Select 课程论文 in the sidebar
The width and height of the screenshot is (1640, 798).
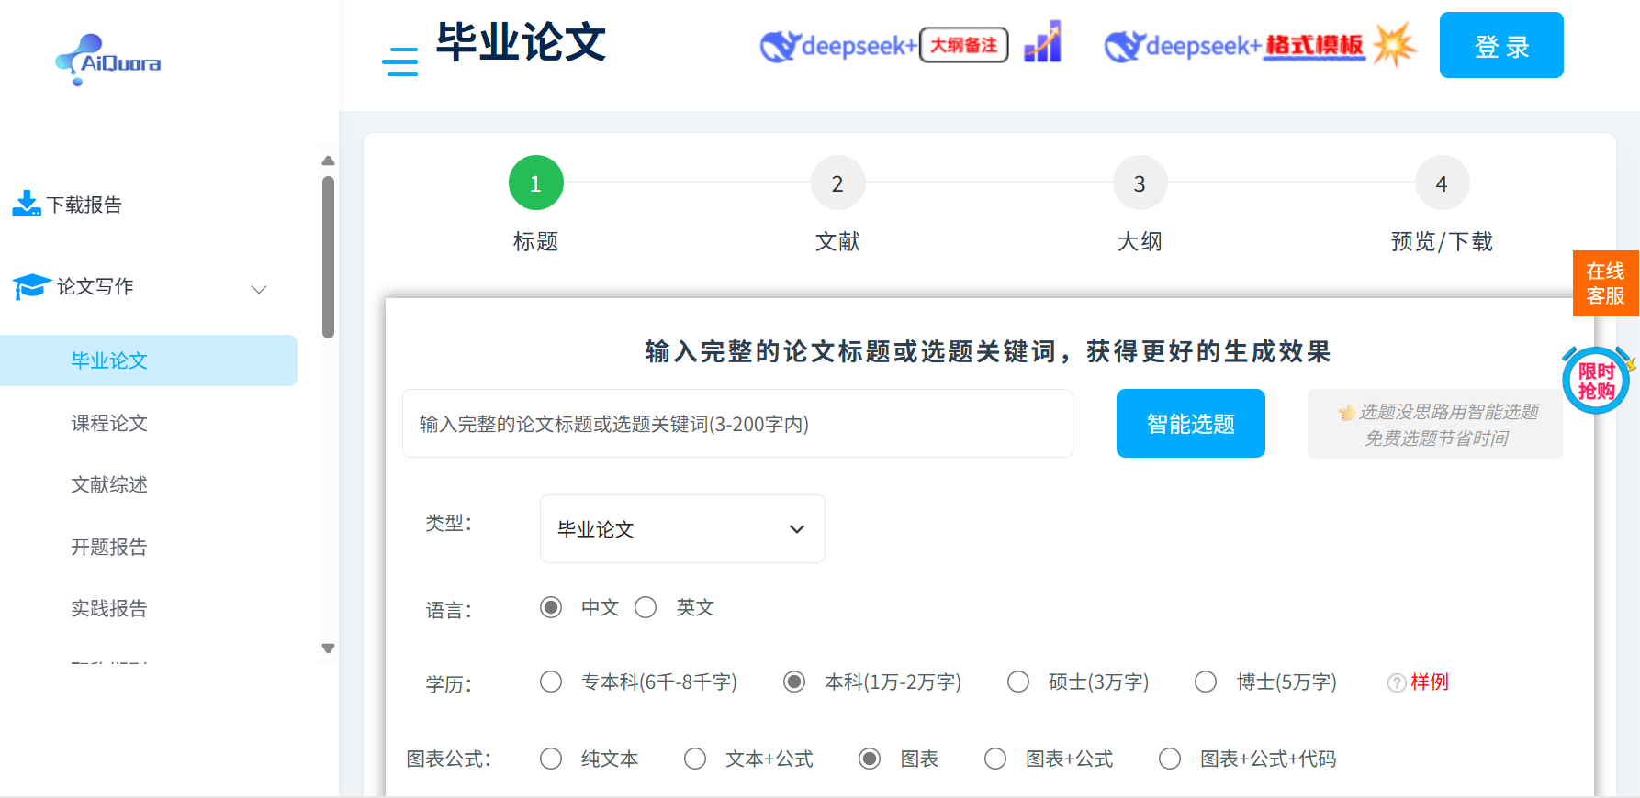pos(109,423)
